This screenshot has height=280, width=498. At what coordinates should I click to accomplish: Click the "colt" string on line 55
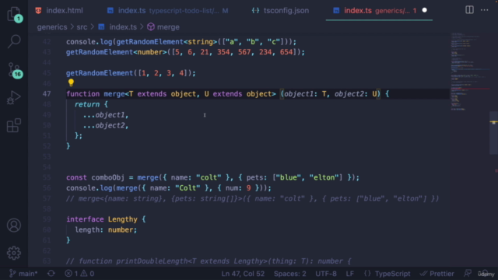[x=209, y=177]
